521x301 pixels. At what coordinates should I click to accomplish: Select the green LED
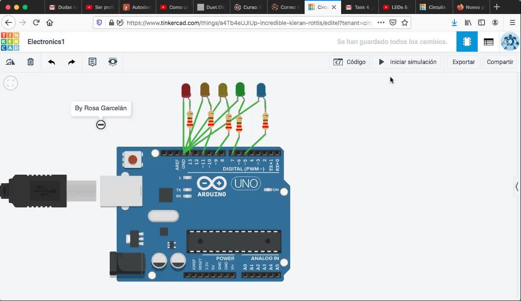(240, 89)
